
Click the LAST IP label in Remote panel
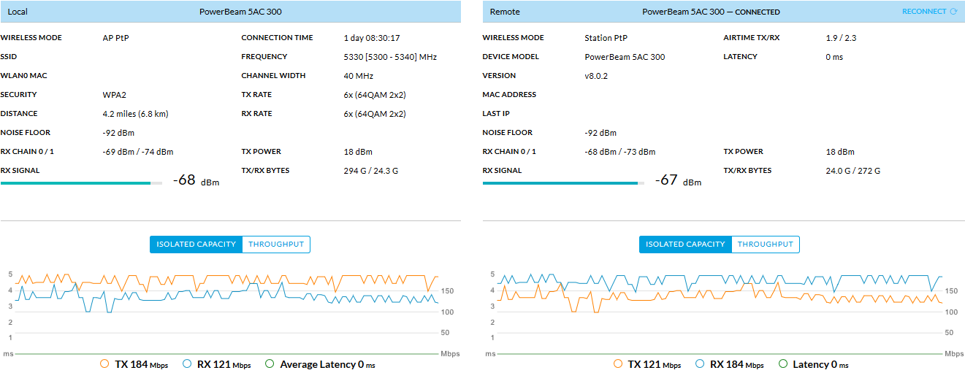496,114
